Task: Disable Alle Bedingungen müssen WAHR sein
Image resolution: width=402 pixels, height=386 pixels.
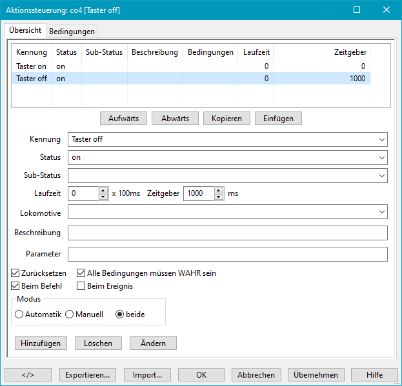Action: coord(81,273)
